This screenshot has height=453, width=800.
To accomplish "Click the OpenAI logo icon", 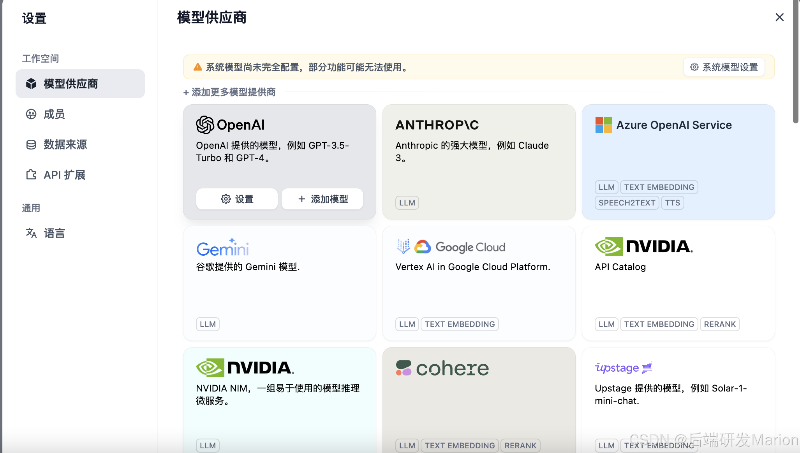I will pos(205,125).
